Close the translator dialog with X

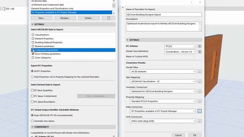click(x=200, y=2)
